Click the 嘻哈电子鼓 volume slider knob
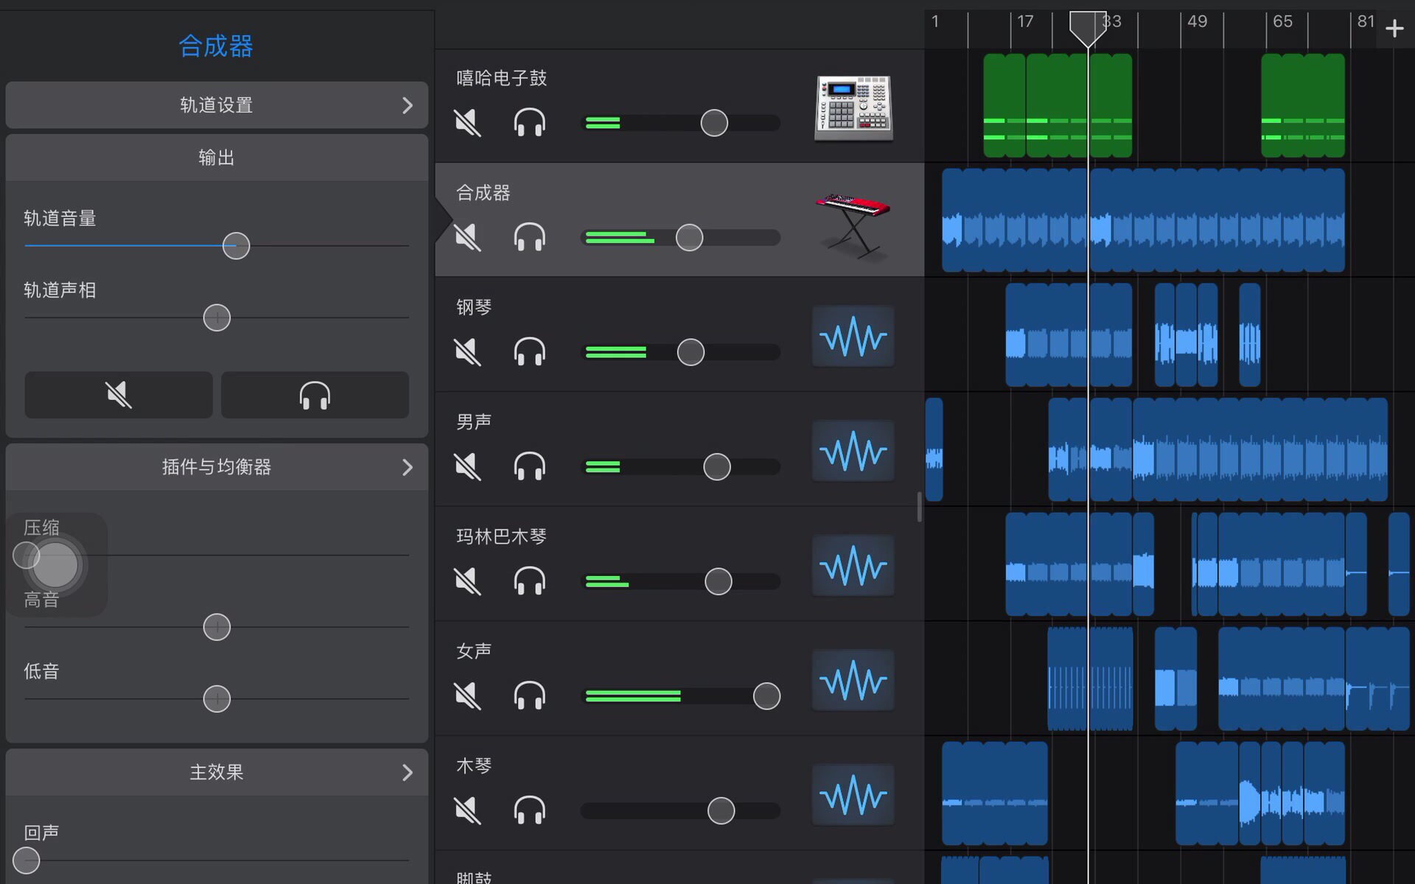The height and width of the screenshot is (884, 1415). 714,123
